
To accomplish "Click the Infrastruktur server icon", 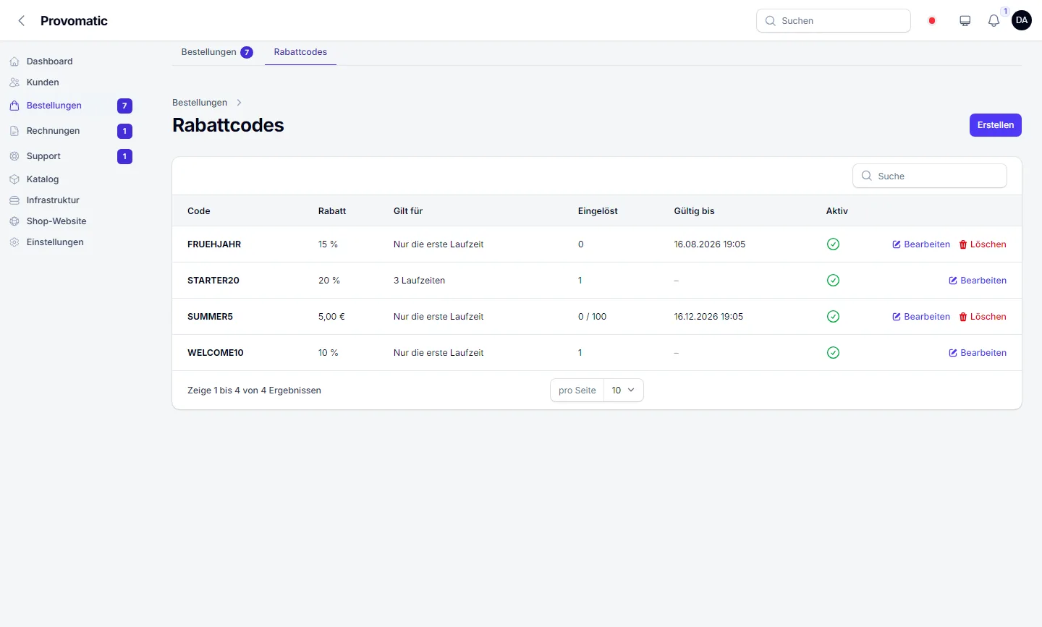I will click(x=14, y=200).
